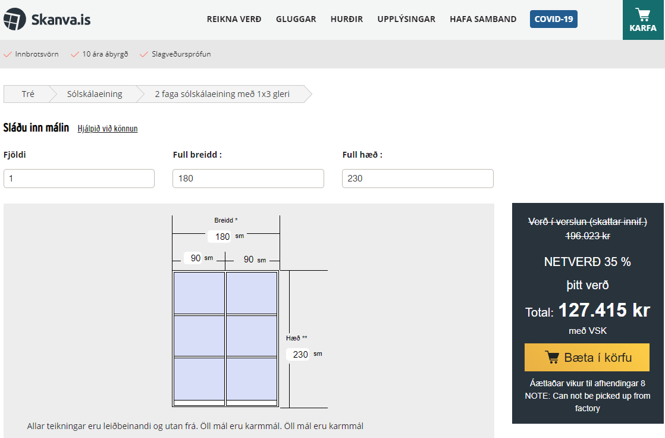Open the Gluggar menu item
This screenshot has width=665, height=438.
pyautogui.click(x=296, y=19)
